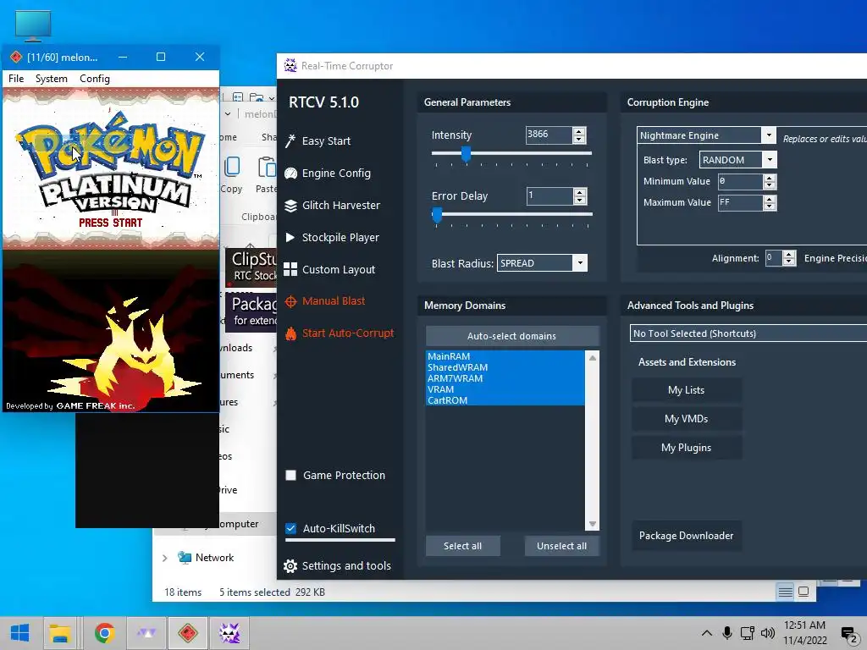Image resolution: width=867 pixels, height=650 pixels.
Task: Click desktop monitor shortcut icon
Action: (x=33, y=26)
